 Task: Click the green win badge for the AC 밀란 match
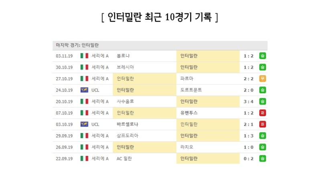point(263,159)
